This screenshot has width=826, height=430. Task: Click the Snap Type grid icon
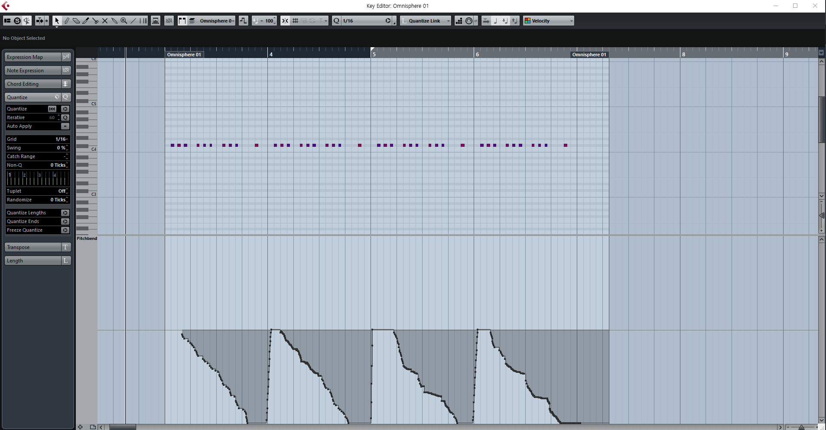296,21
